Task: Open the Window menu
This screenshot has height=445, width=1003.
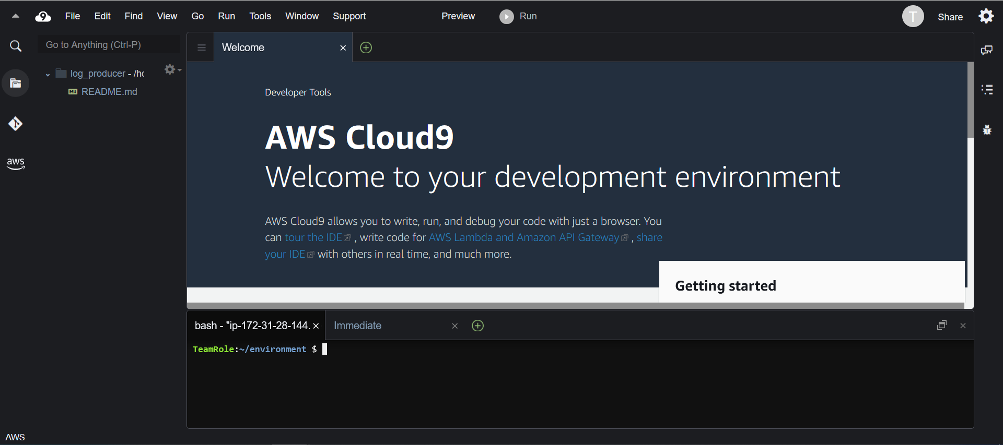Action: (x=302, y=16)
